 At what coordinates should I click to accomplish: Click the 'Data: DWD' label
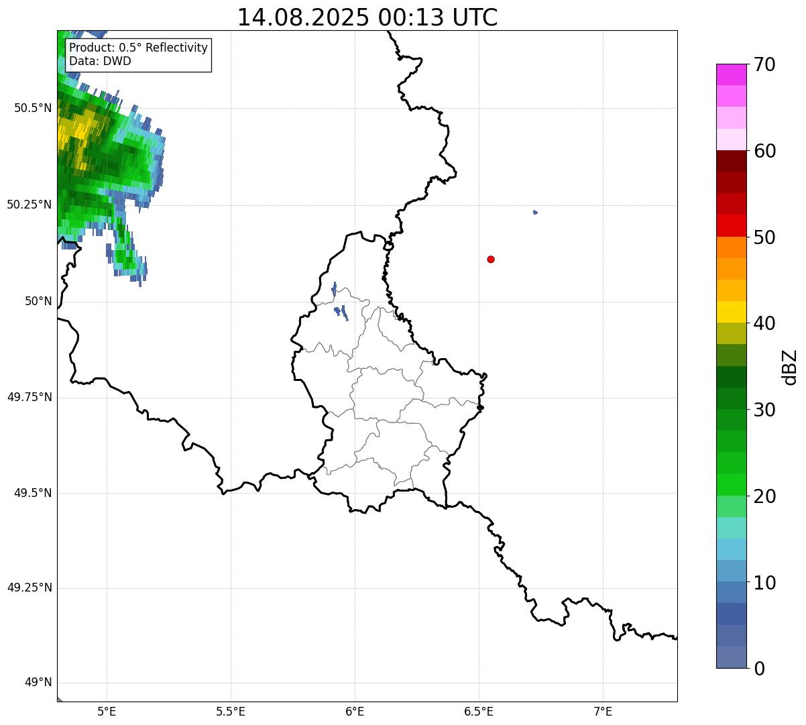click(100, 61)
